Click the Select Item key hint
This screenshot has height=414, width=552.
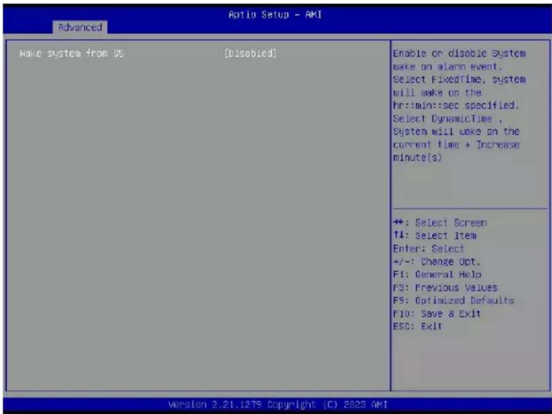(x=435, y=236)
